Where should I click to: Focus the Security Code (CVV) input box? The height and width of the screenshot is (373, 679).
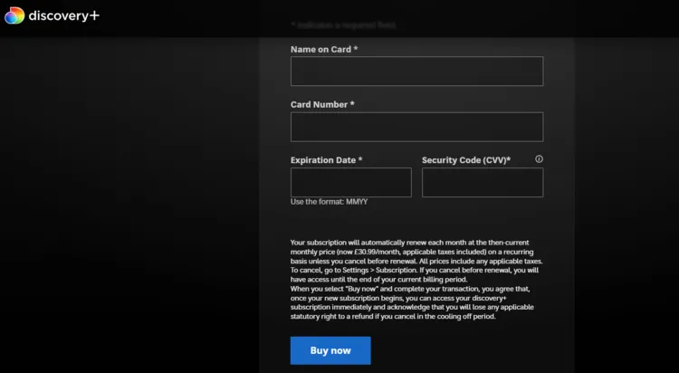tap(482, 182)
